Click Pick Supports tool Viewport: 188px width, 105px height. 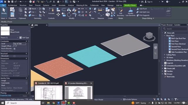(143, 15)
